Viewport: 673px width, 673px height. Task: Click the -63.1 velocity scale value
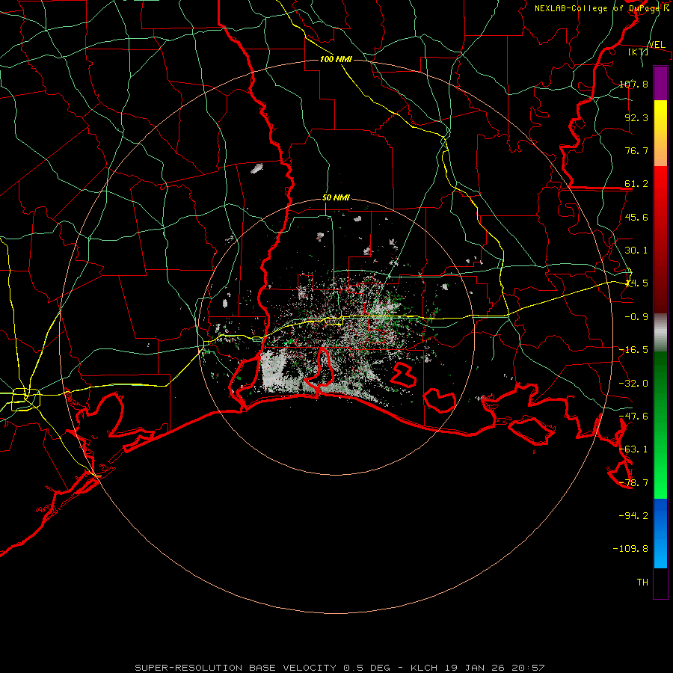[634, 449]
